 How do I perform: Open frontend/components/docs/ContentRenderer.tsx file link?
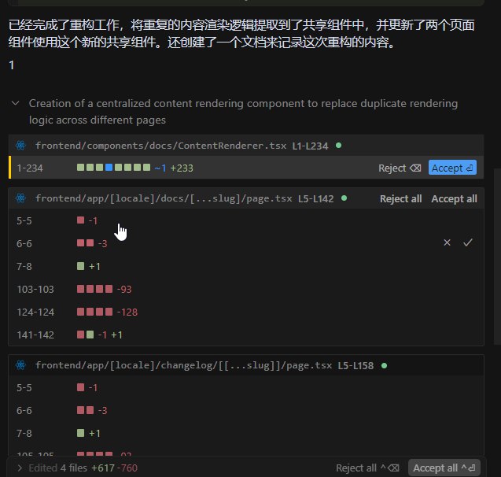coord(160,146)
